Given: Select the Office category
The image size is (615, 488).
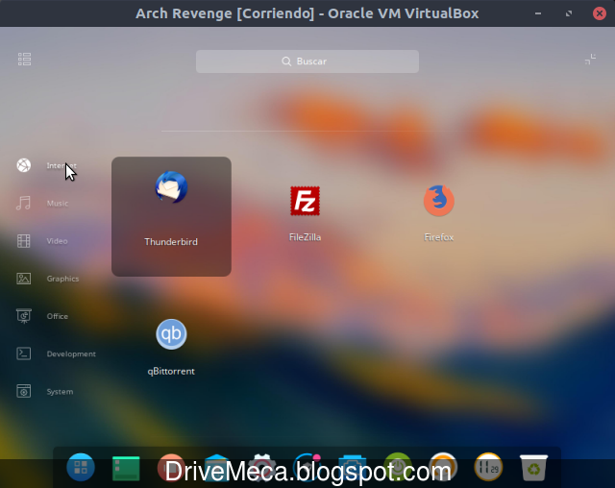Looking at the screenshot, I should click(x=42, y=316).
